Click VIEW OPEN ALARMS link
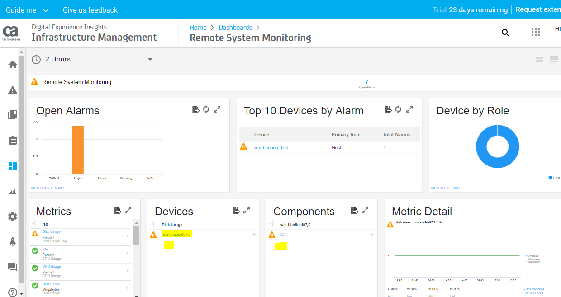 click(x=48, y=188)
